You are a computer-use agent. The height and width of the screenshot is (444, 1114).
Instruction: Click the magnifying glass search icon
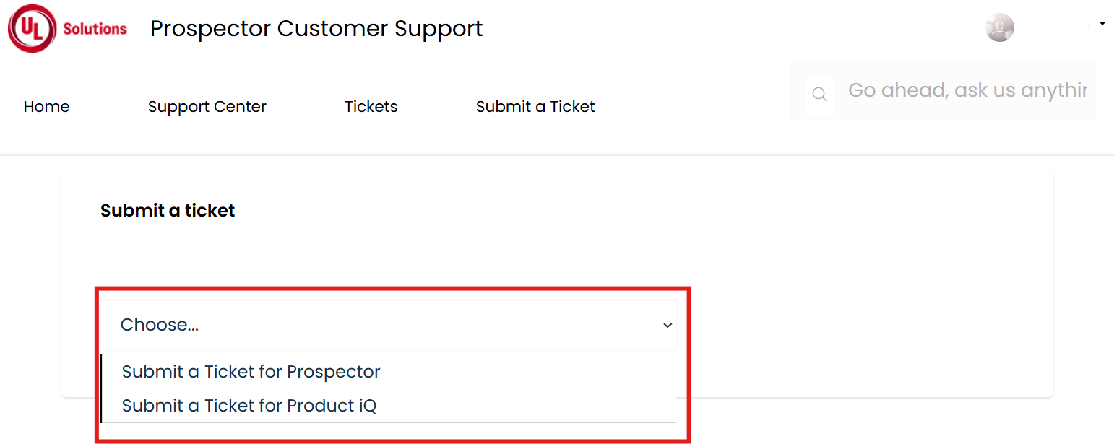click(819, 95)
